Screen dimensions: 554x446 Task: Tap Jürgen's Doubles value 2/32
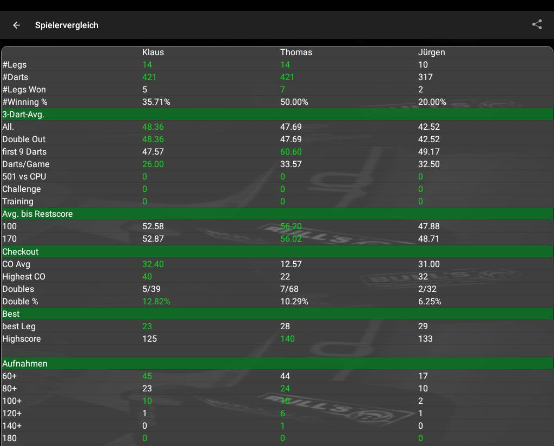[x=427, y=289]
